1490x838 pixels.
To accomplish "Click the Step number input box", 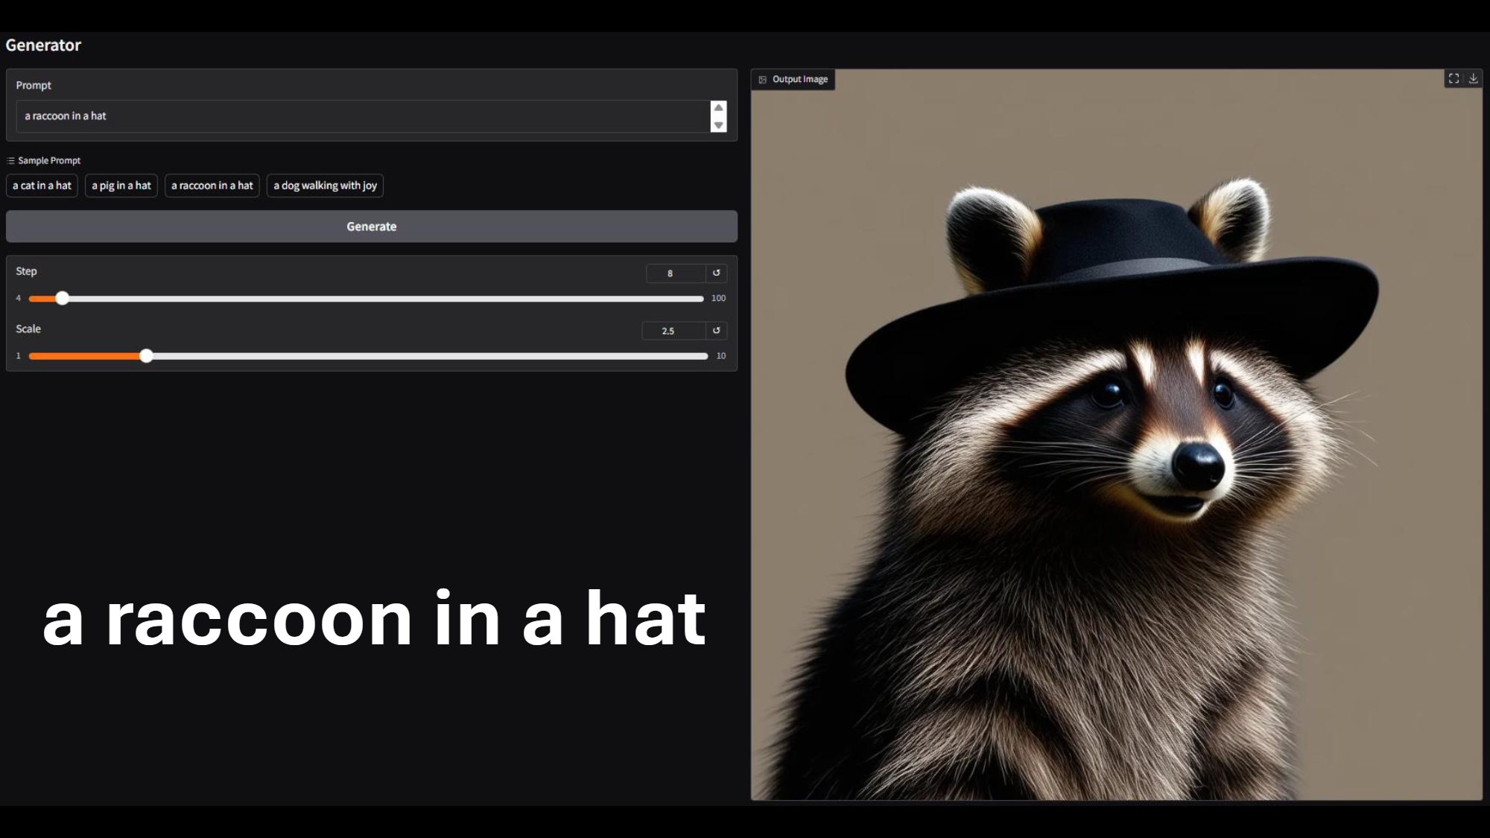I will point(675,273).
